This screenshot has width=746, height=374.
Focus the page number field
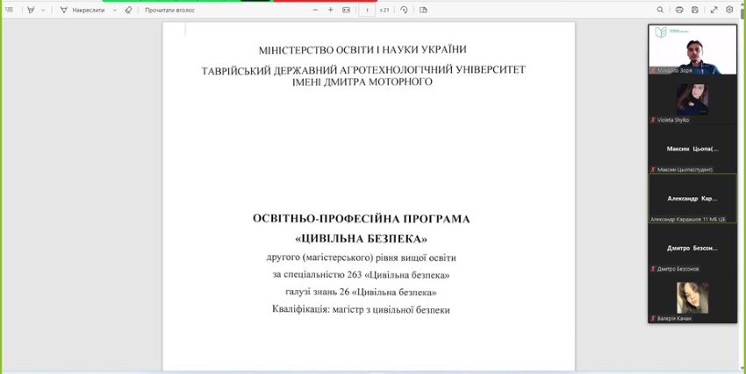click(x=367, y=10)
